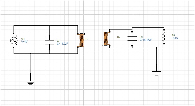Click the C=16.47uF value label
Screen dimensions: 195x106
[146, 40]
